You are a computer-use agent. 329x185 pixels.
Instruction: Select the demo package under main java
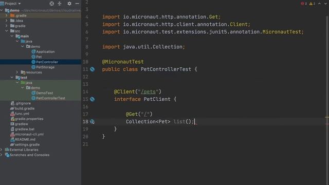click(x=33, y=47)
